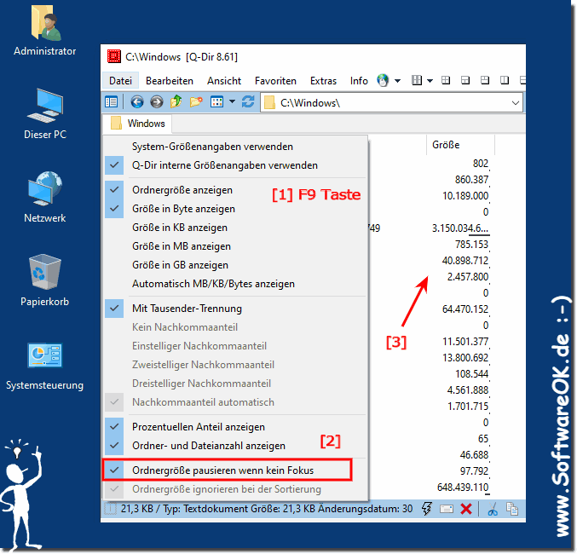
Task: Open the Bearbeiten menu
Action: tap(170, 81)
